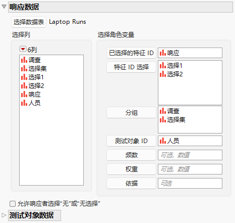Click nominal icon of 选择1 in 特征 ID 选择 box
Screen dimensions: 235x223
pos(163,65)
